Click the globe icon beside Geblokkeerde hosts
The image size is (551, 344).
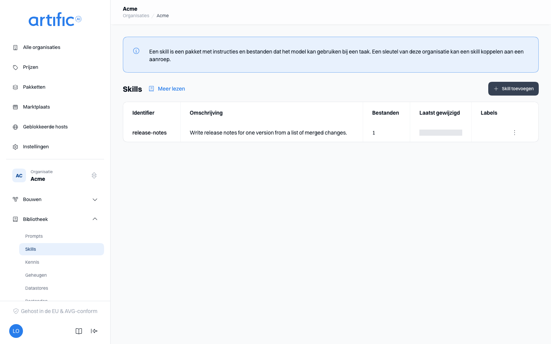click(x=15, y=127)
